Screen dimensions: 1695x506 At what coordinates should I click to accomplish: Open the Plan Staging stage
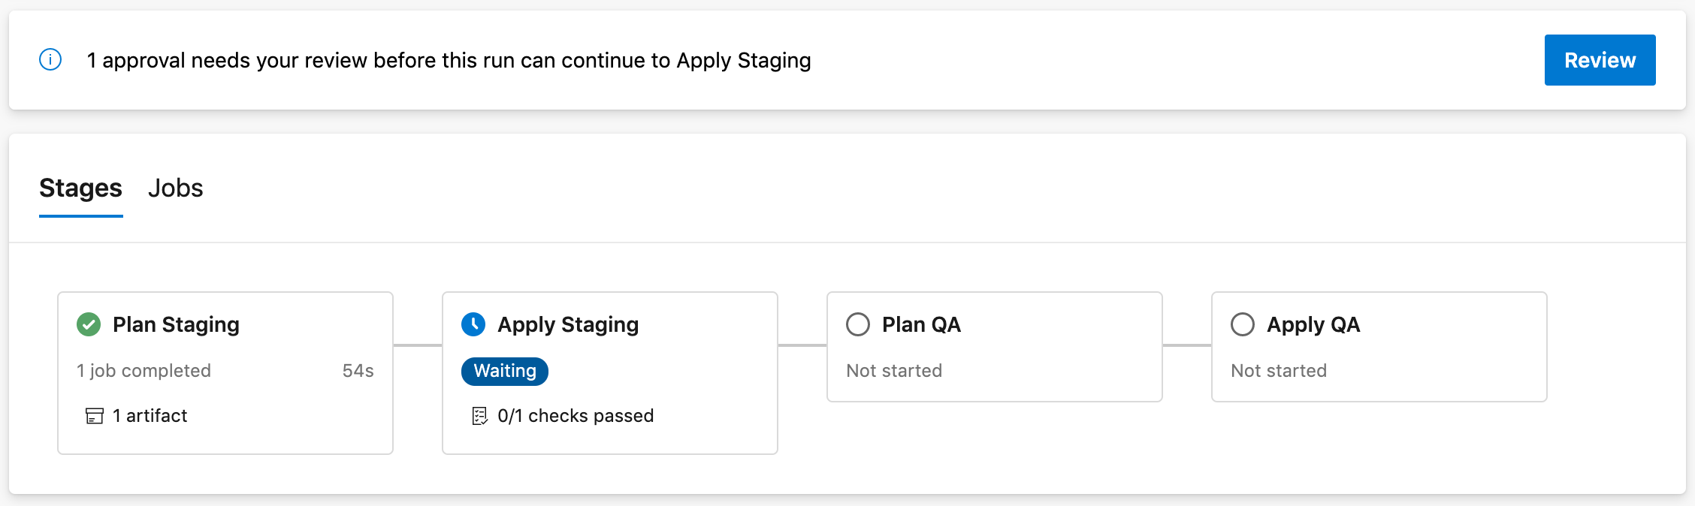click(176, 324)
